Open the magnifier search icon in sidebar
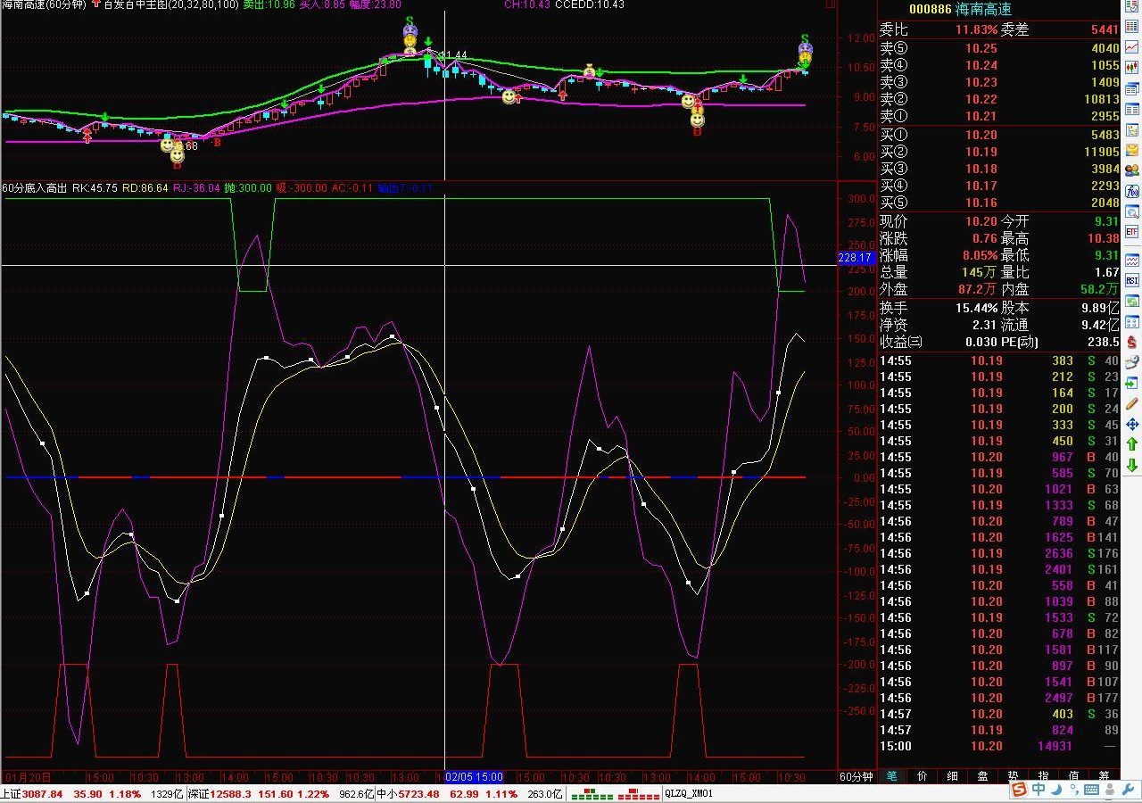This screenshot has height=803, width=1142. [x=1131, y=212]
